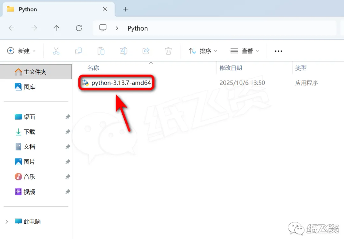This screenshot has width=344, height=239.
Task: Open the 排序 (Sort) dropdown
Action: (x=203, y=51)
